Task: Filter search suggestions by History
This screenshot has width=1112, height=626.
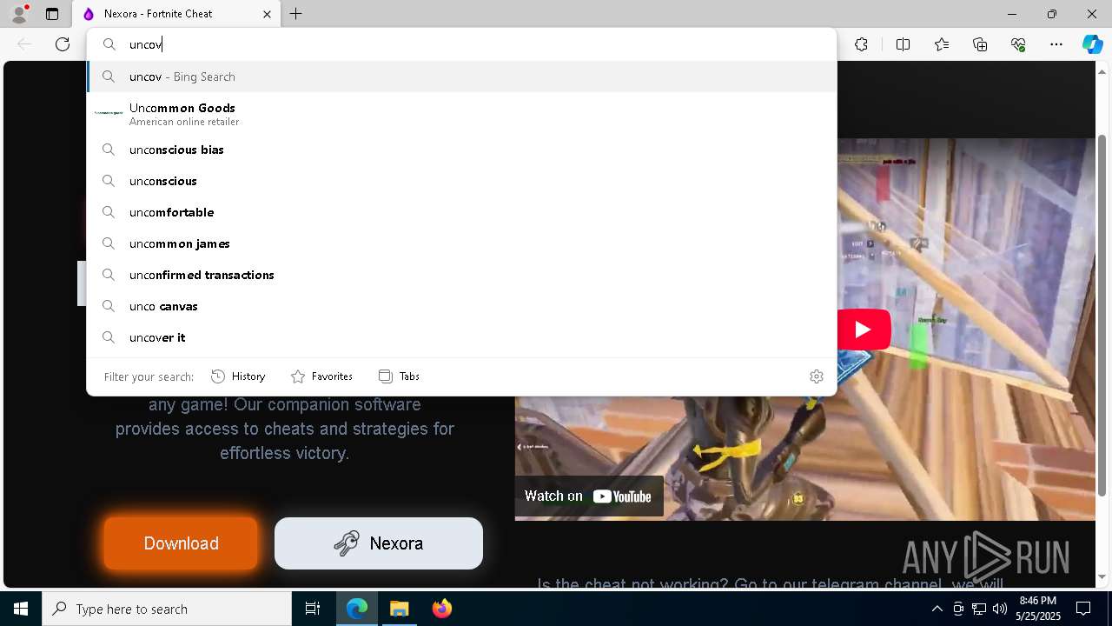Action: (x=238, y=376)
